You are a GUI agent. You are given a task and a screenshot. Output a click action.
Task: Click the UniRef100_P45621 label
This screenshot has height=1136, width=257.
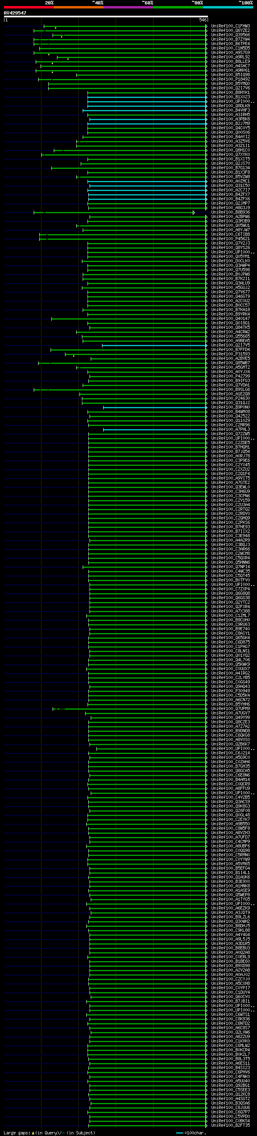coord(230,239)
